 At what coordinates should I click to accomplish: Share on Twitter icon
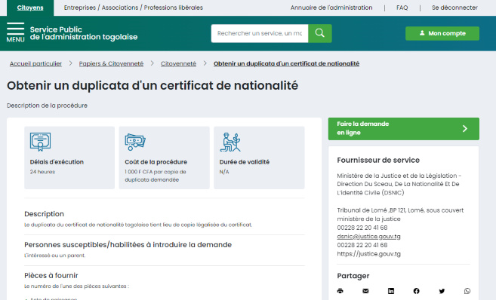click(442, 291)
